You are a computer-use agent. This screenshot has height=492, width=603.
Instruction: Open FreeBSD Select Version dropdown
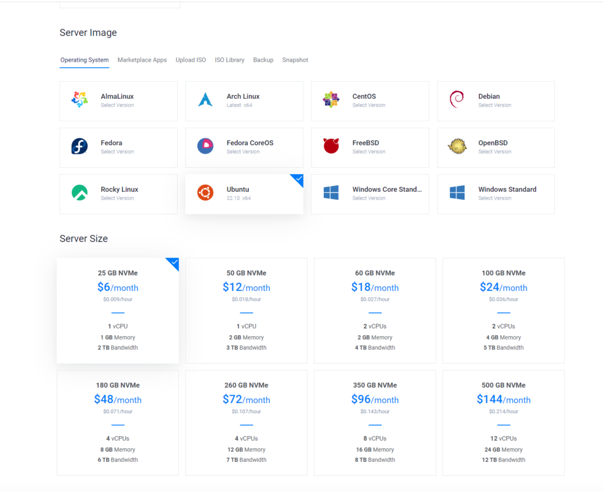coord(369,152)
